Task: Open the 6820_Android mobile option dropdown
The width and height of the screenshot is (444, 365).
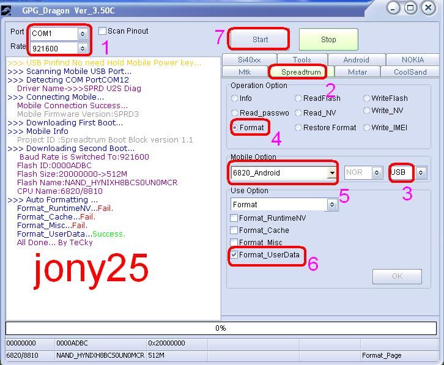Action: pyautogui.click(x=332, y=173)
